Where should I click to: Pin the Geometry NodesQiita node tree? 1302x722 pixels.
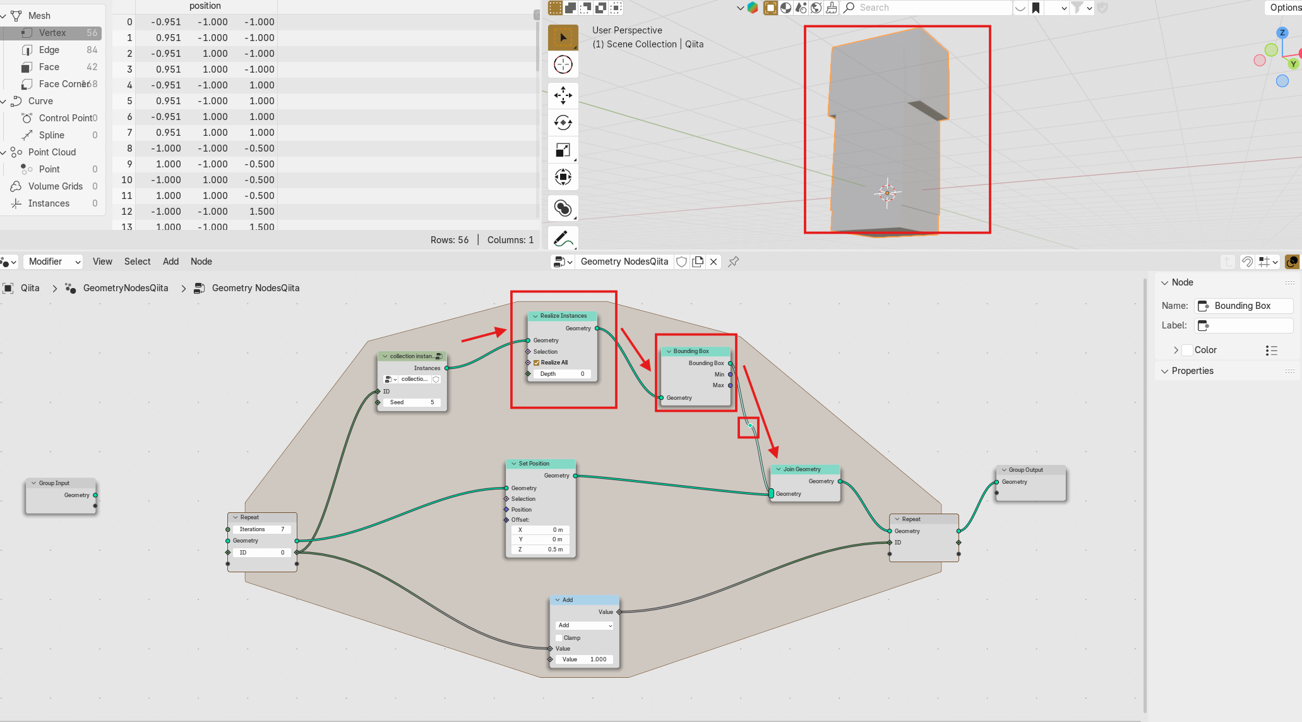point(733,262)
